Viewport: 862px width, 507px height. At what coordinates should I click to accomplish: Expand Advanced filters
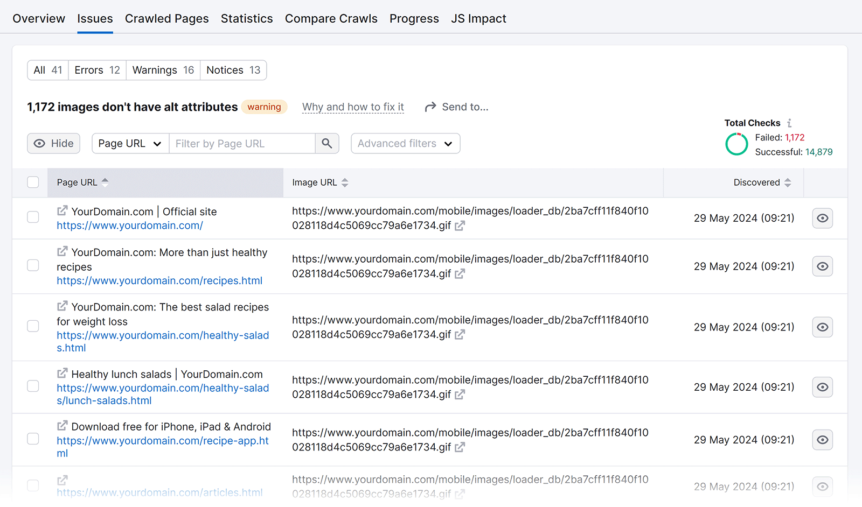pyautogui.click(x=405, y=143)
